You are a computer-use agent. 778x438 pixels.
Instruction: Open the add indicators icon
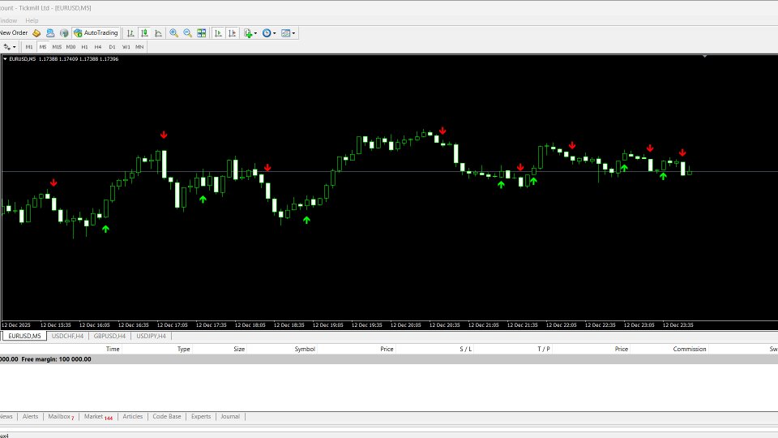pyautogui.click(x=248, y=32)
